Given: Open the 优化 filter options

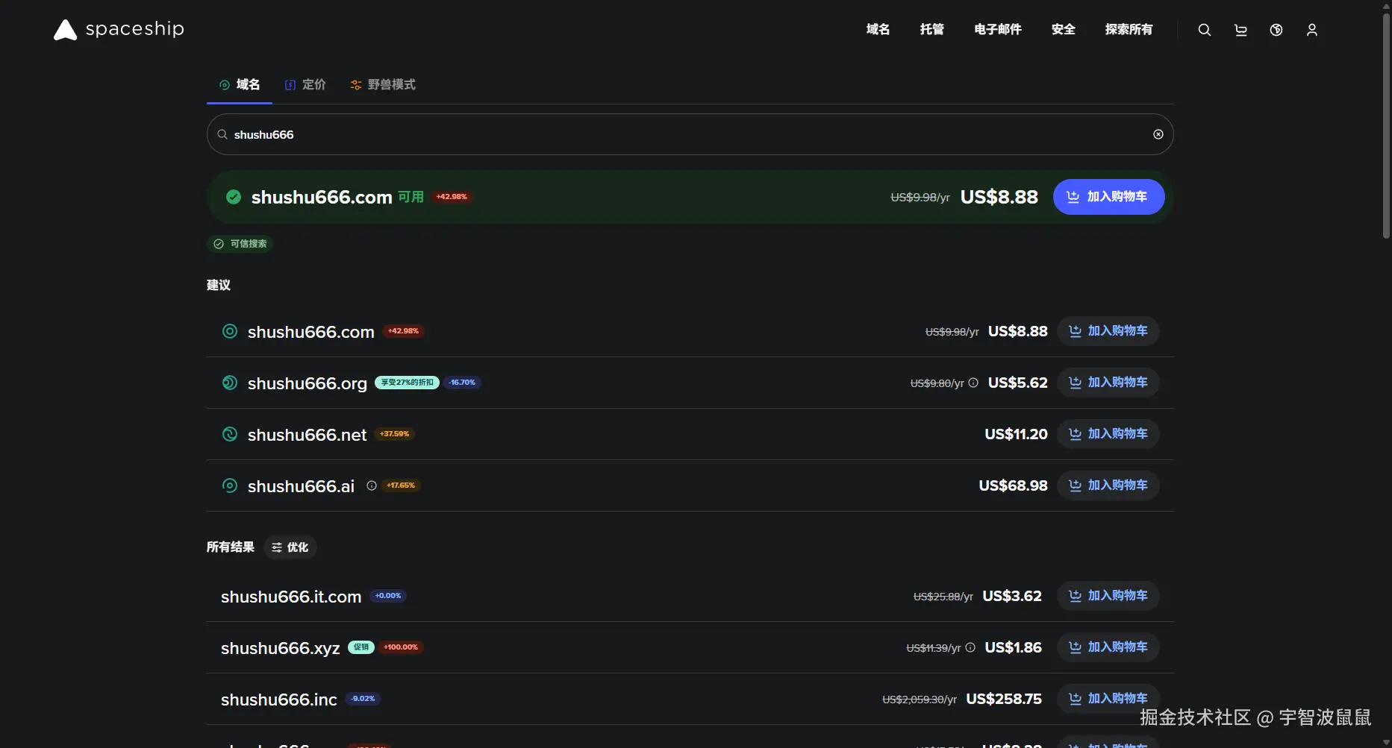Looking at the screenshot, I should (x=290, y=547).
